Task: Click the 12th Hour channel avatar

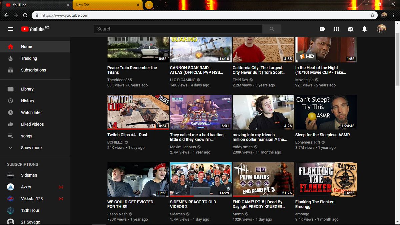Action: [11, 210]
